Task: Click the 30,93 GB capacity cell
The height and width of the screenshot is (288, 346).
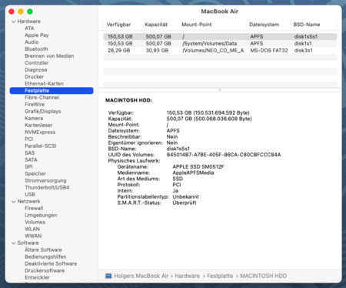Action: click(x=157, y=51)
